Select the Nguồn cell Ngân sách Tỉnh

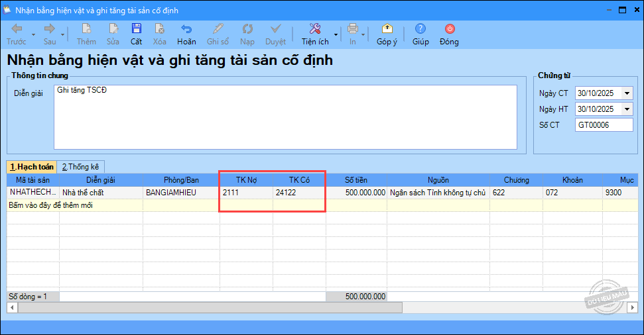tap(438, 193)
